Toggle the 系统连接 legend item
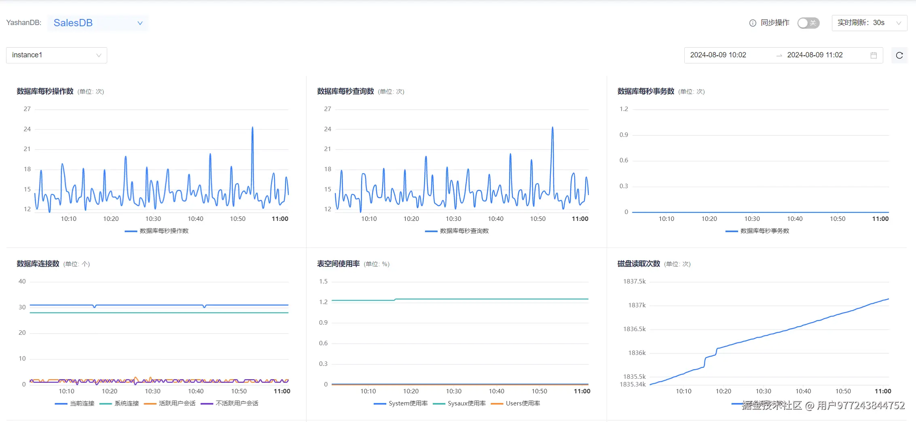Image resolution: width=916 pixels, height=422 pixels. coord(121,403)
